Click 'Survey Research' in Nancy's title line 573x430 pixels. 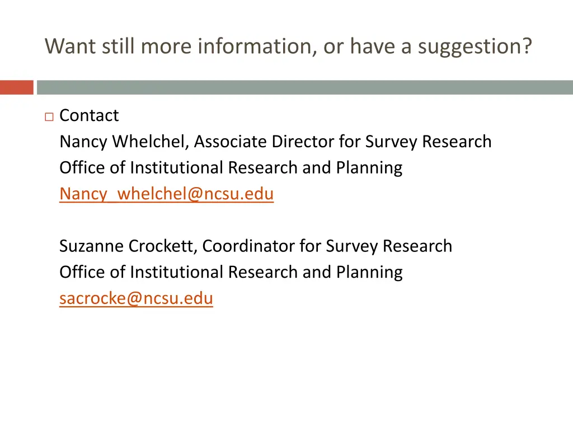pos(428,142)
